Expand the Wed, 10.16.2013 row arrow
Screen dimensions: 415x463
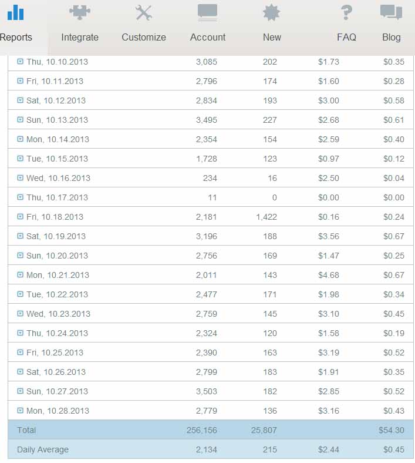click(21, 177)
